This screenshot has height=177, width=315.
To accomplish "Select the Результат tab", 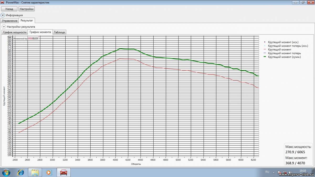I will click(27, 20).
